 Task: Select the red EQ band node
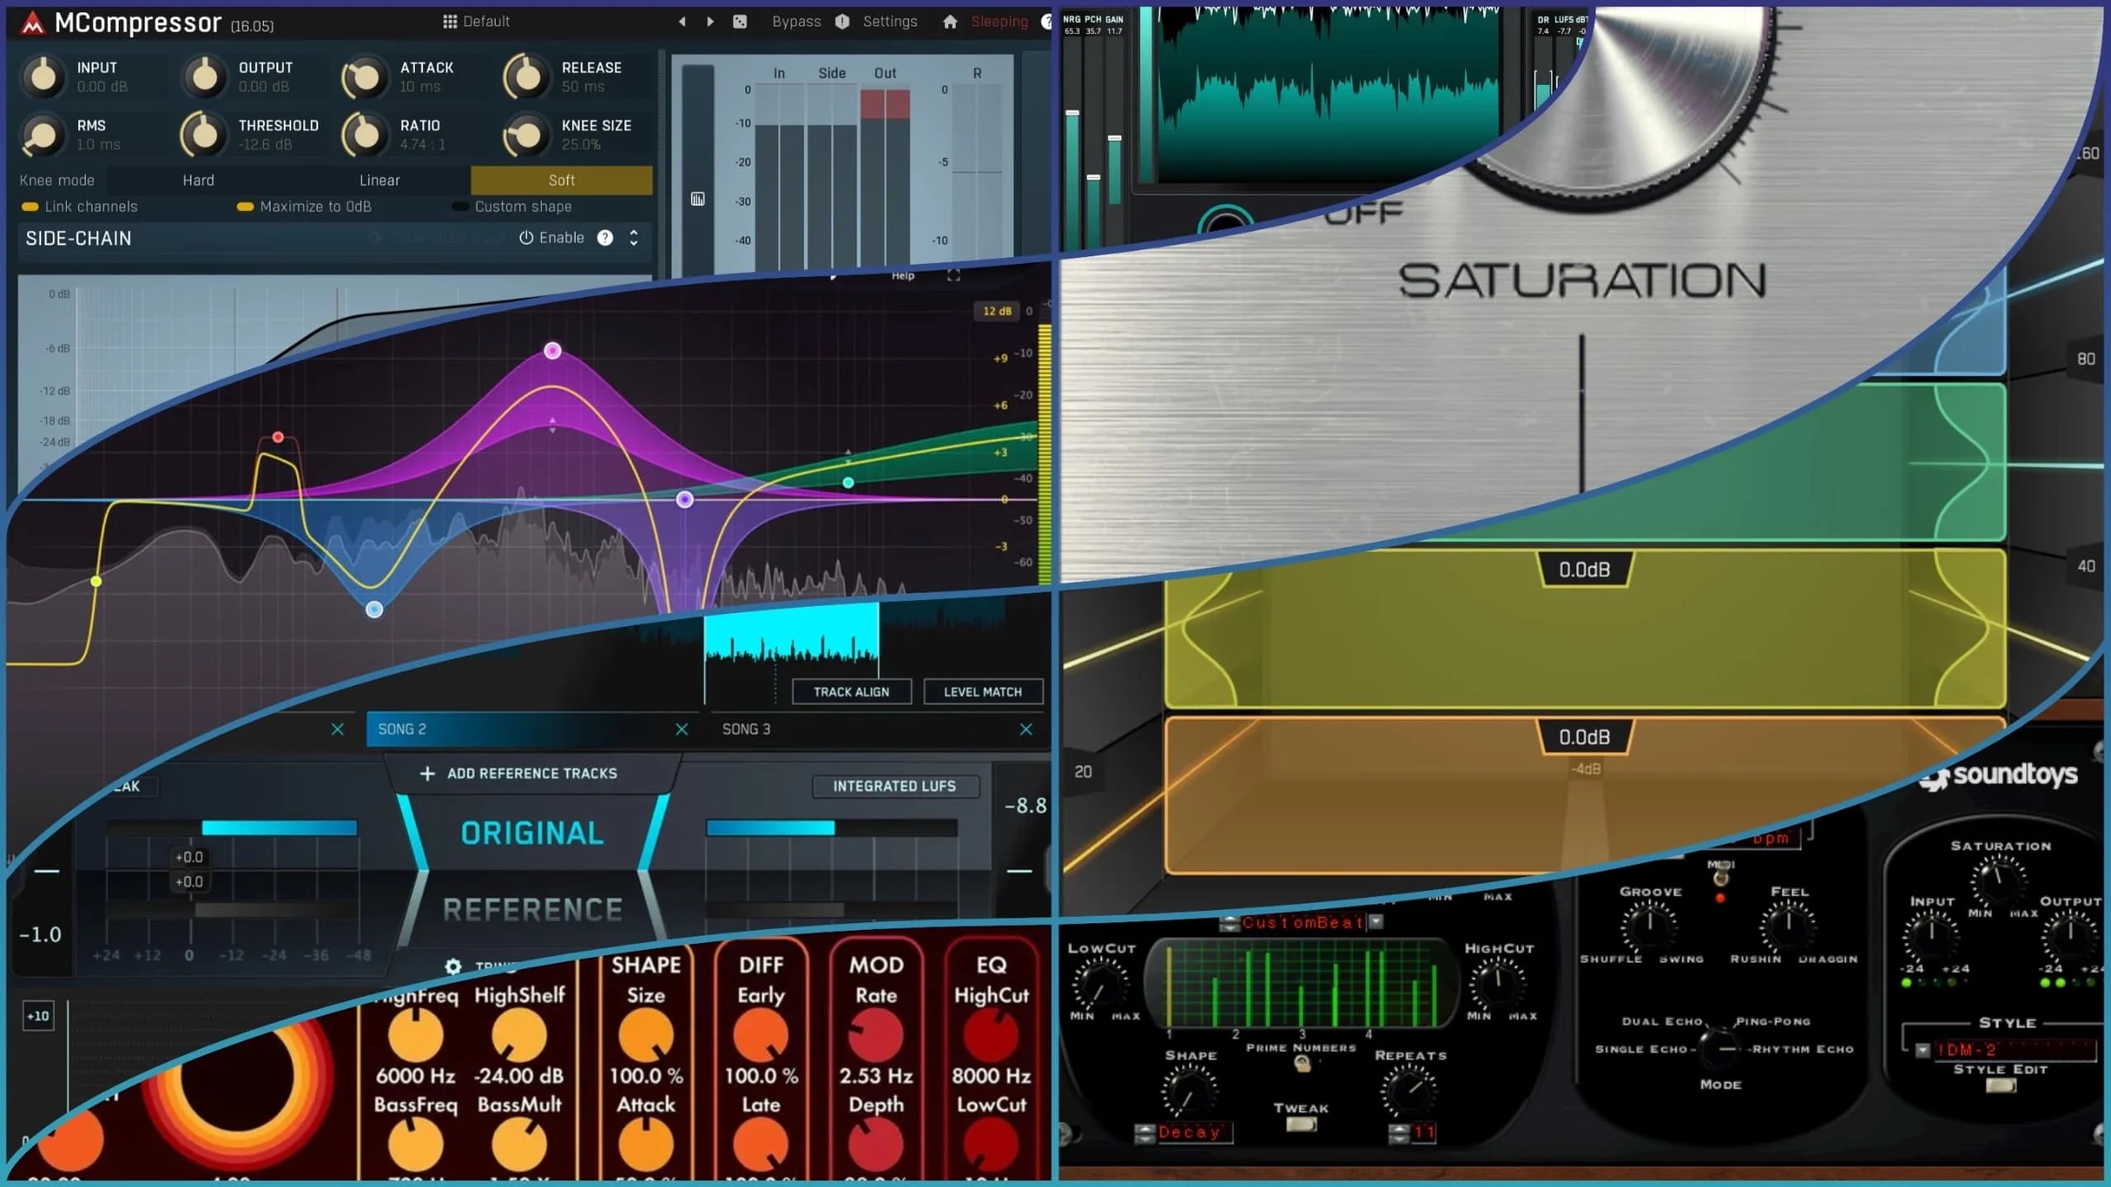pos(278,437)
